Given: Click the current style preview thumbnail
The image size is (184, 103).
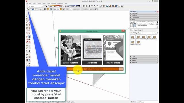Looking at the screenshot, I should coord(133,24).
